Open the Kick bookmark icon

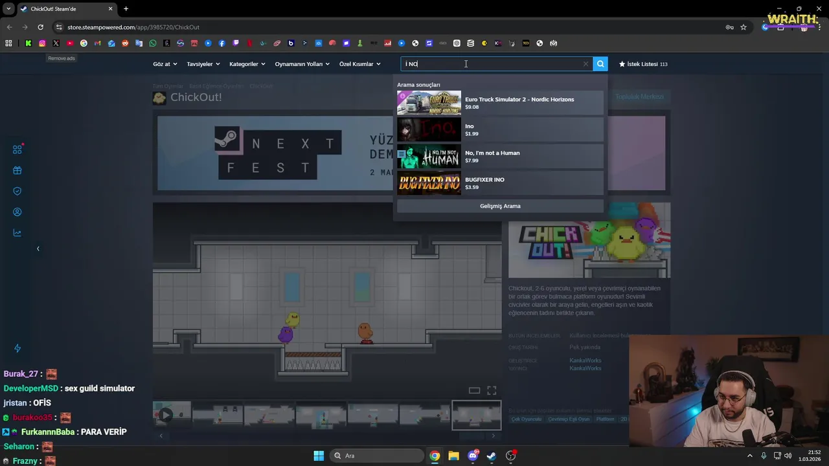28,43
